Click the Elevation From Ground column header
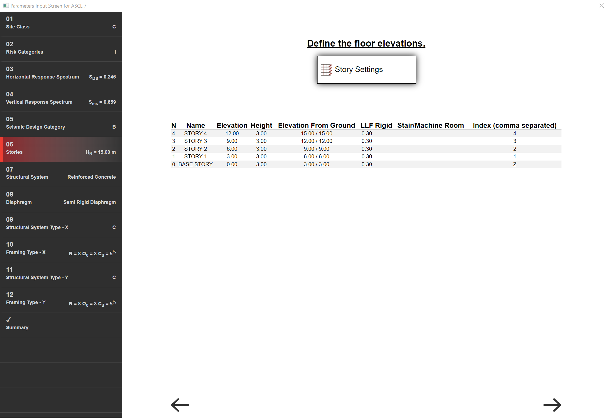This screenshot has height=418, width=608. [316, 125]
